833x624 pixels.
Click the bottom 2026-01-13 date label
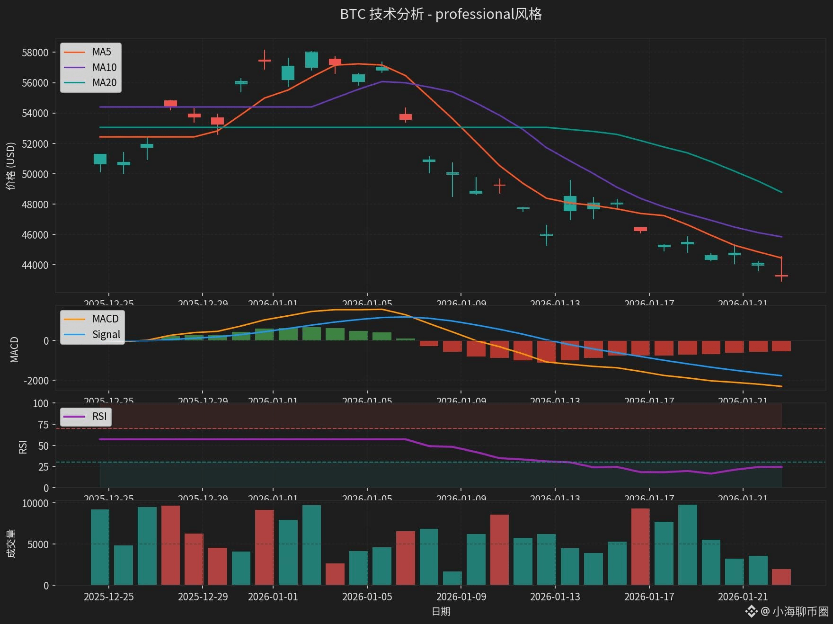(x=555, y=597)
